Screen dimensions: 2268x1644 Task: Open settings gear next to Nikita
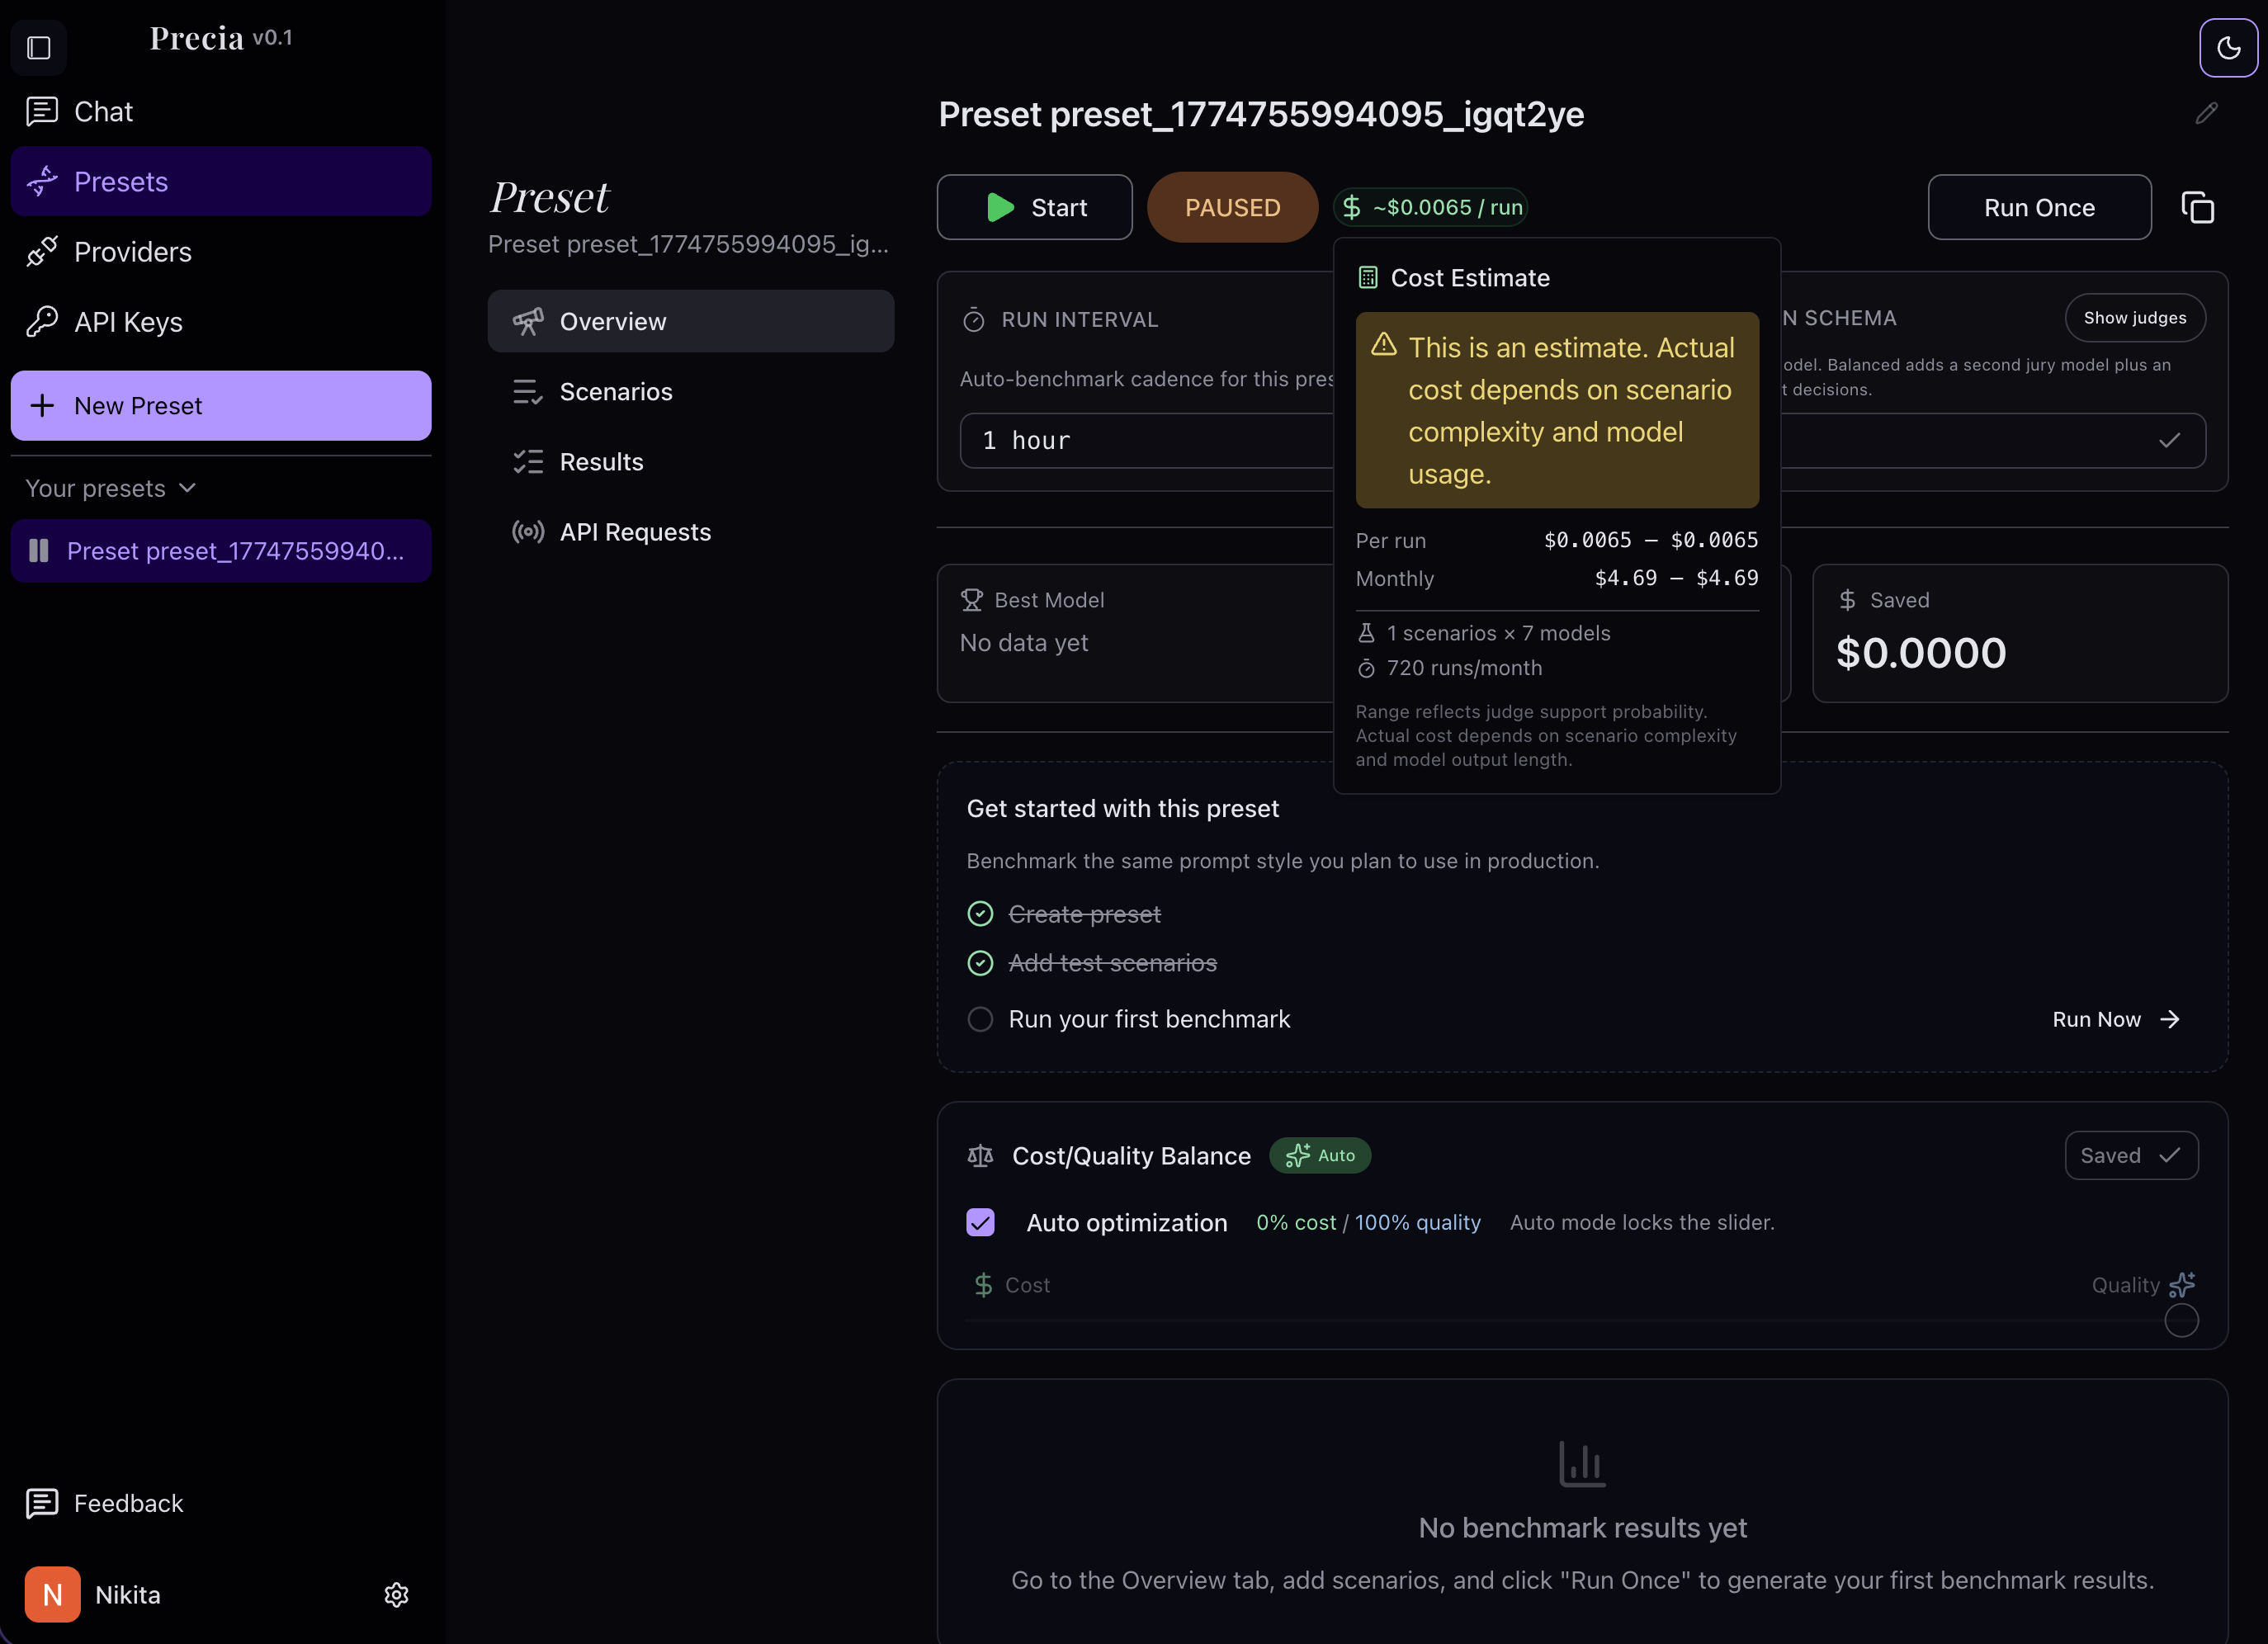[x=396, y=1594]
